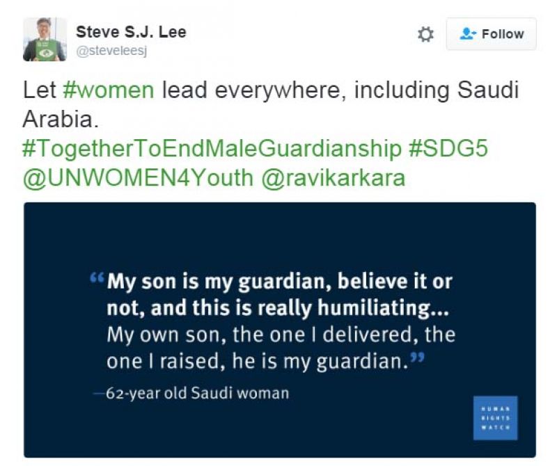Click the Human Rights Watch logo
This screenshot has height=466, width=557.
click(495, 418)
